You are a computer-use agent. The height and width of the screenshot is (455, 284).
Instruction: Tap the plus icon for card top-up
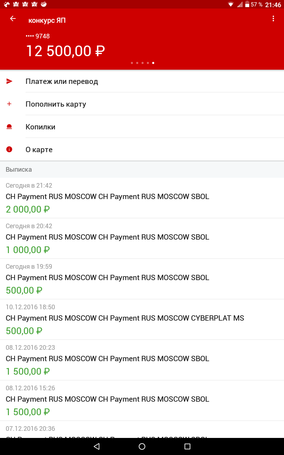(x=9, y=104)
